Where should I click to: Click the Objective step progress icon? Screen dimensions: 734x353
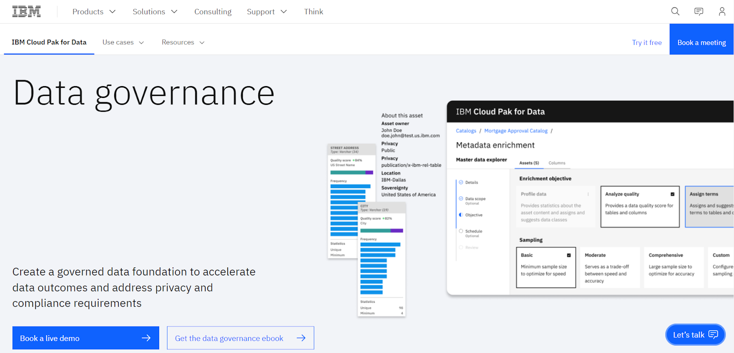tap(461, 215)
